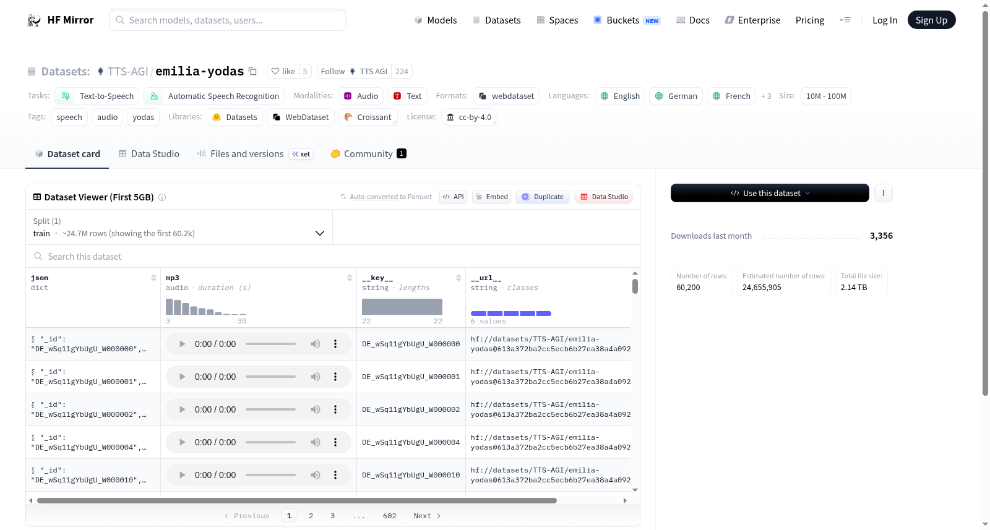Screen dimensions: 990x530
Task: Play audio for row DE_wSq11gYbUgU_W000000
Action: (x=182, y=344)
